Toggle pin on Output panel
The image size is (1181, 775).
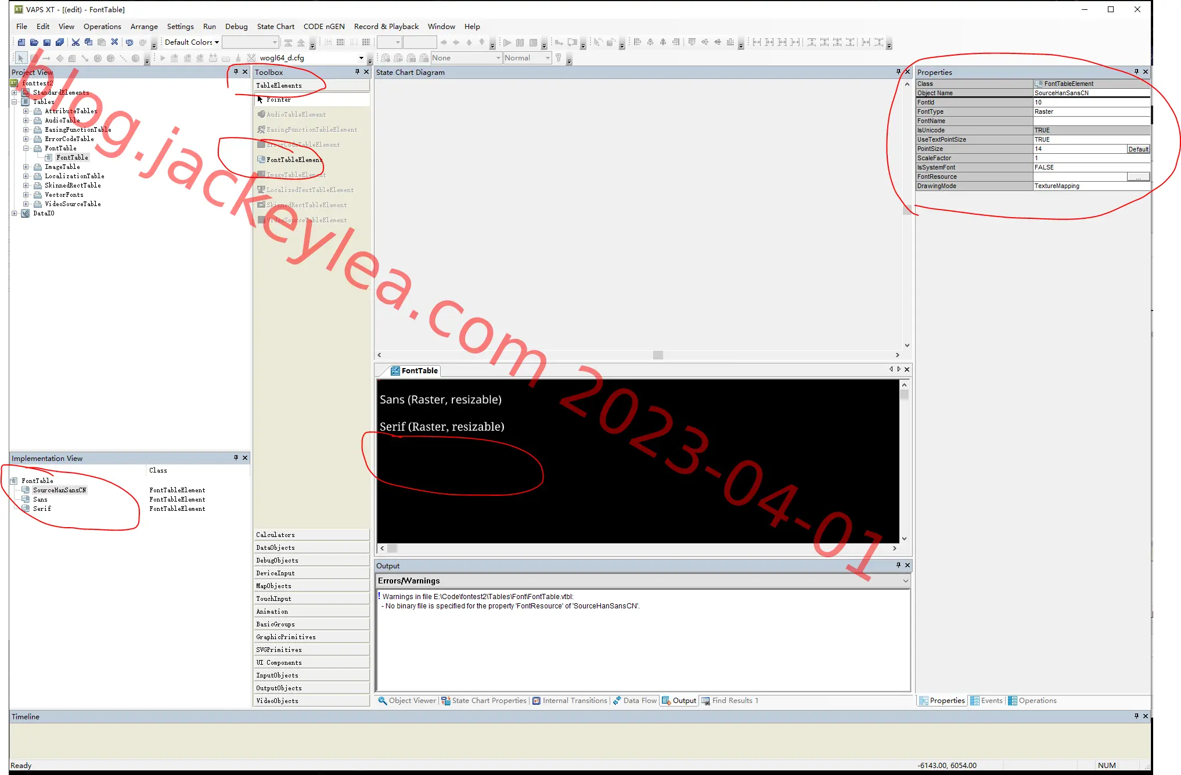tap(898, 565)
